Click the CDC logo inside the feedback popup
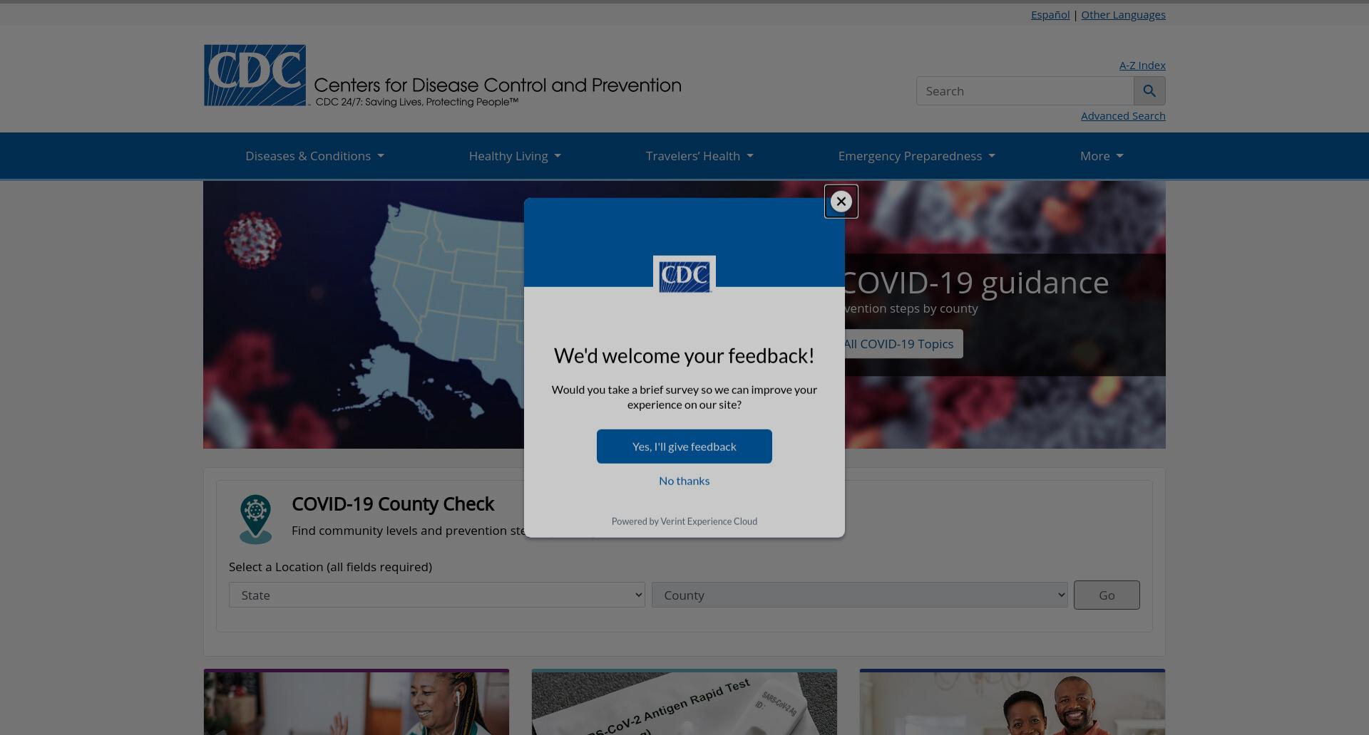The width and height of the screenshot is (1369, 735). coord(684,275)
